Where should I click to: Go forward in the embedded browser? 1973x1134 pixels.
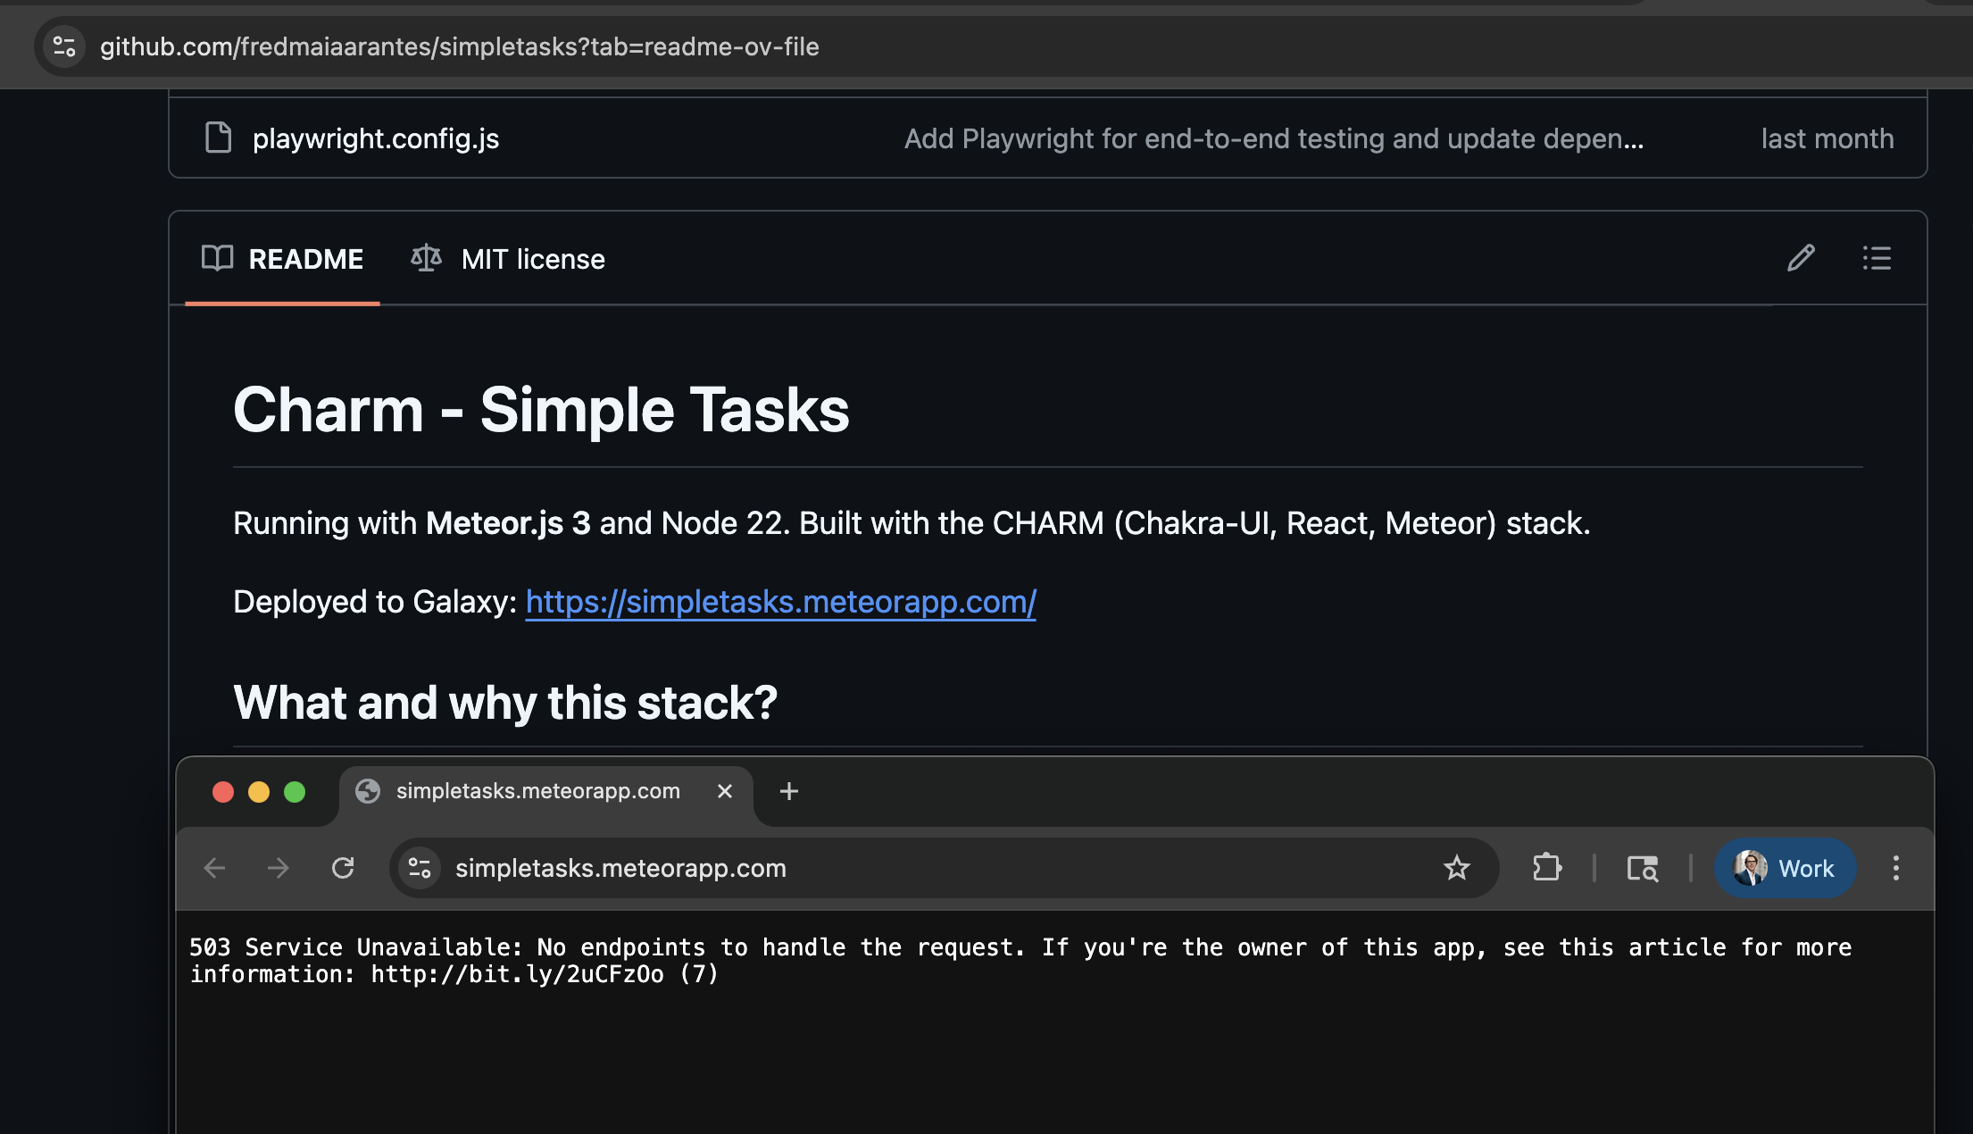[x=279, y=868]
